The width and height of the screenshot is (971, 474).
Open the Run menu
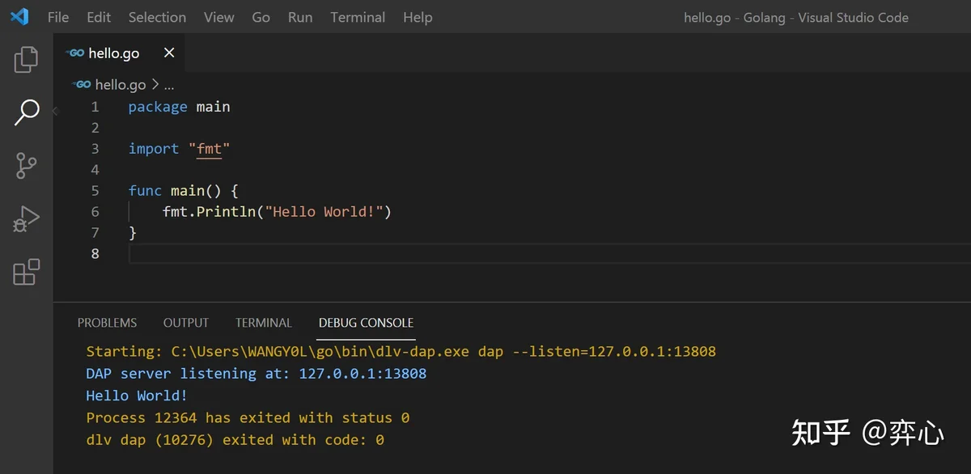[x=300, y=17]
